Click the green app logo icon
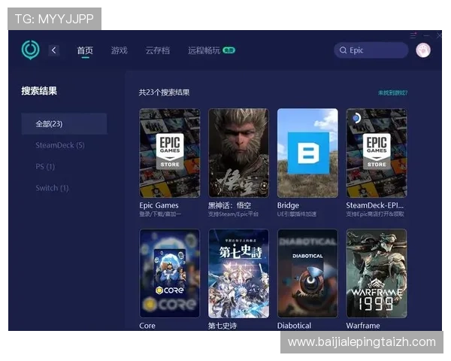The image size is (451, 361). pos(30,50)
